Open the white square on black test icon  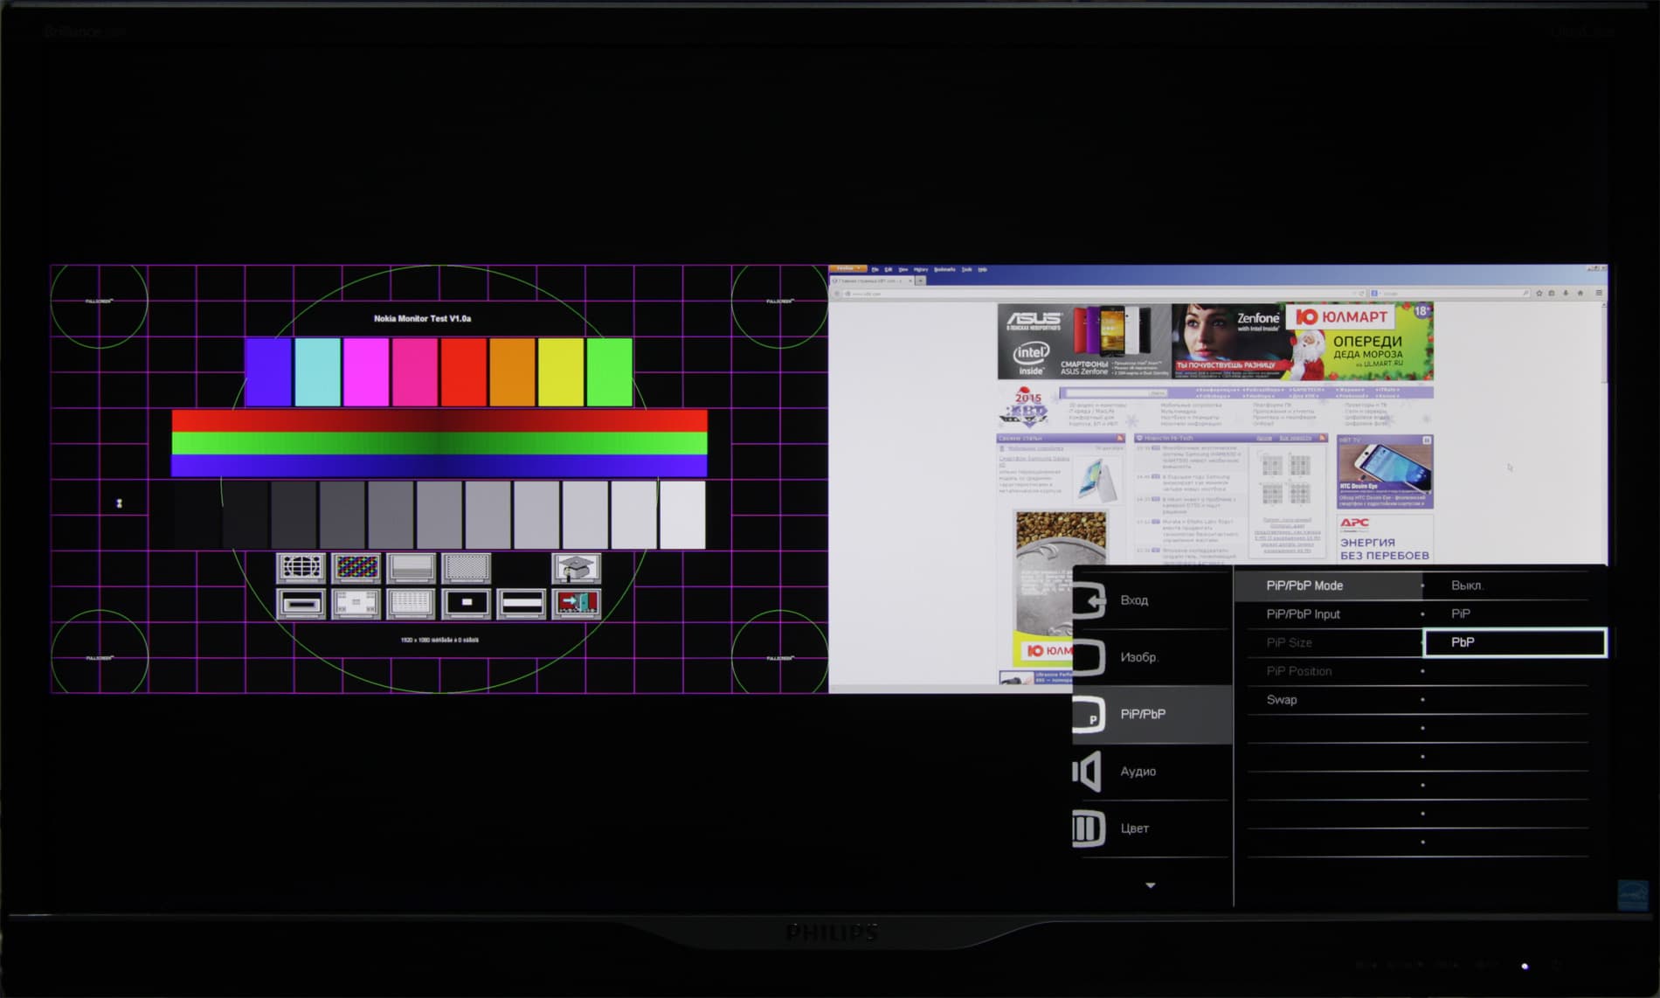click(466, 603)
